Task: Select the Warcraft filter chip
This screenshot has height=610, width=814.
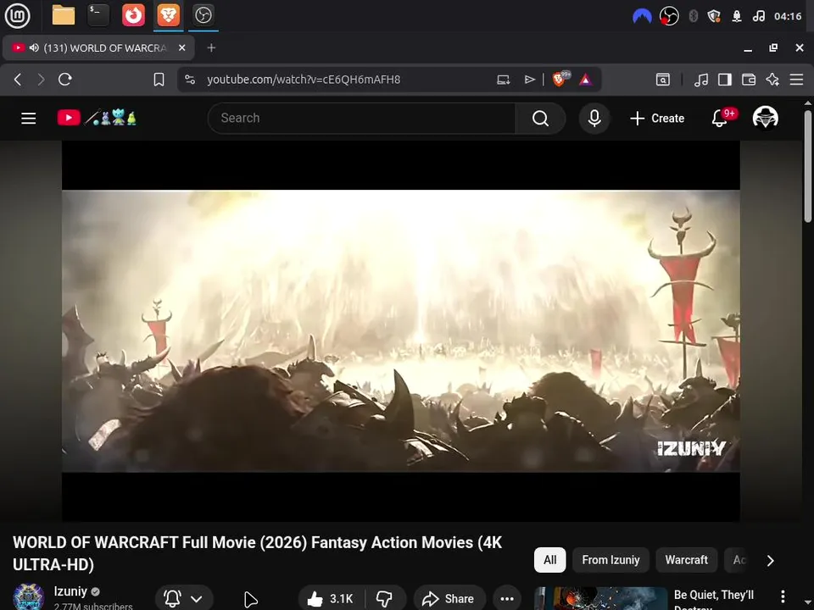Action: (686, 560)
